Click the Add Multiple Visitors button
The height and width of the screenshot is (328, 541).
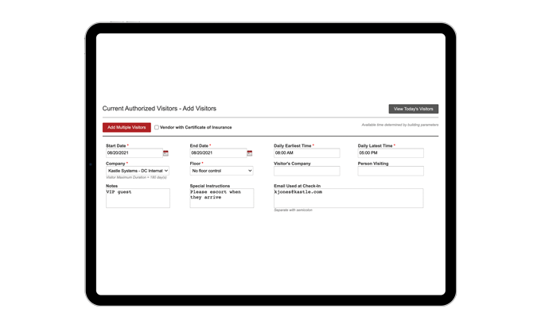(126, 127)
